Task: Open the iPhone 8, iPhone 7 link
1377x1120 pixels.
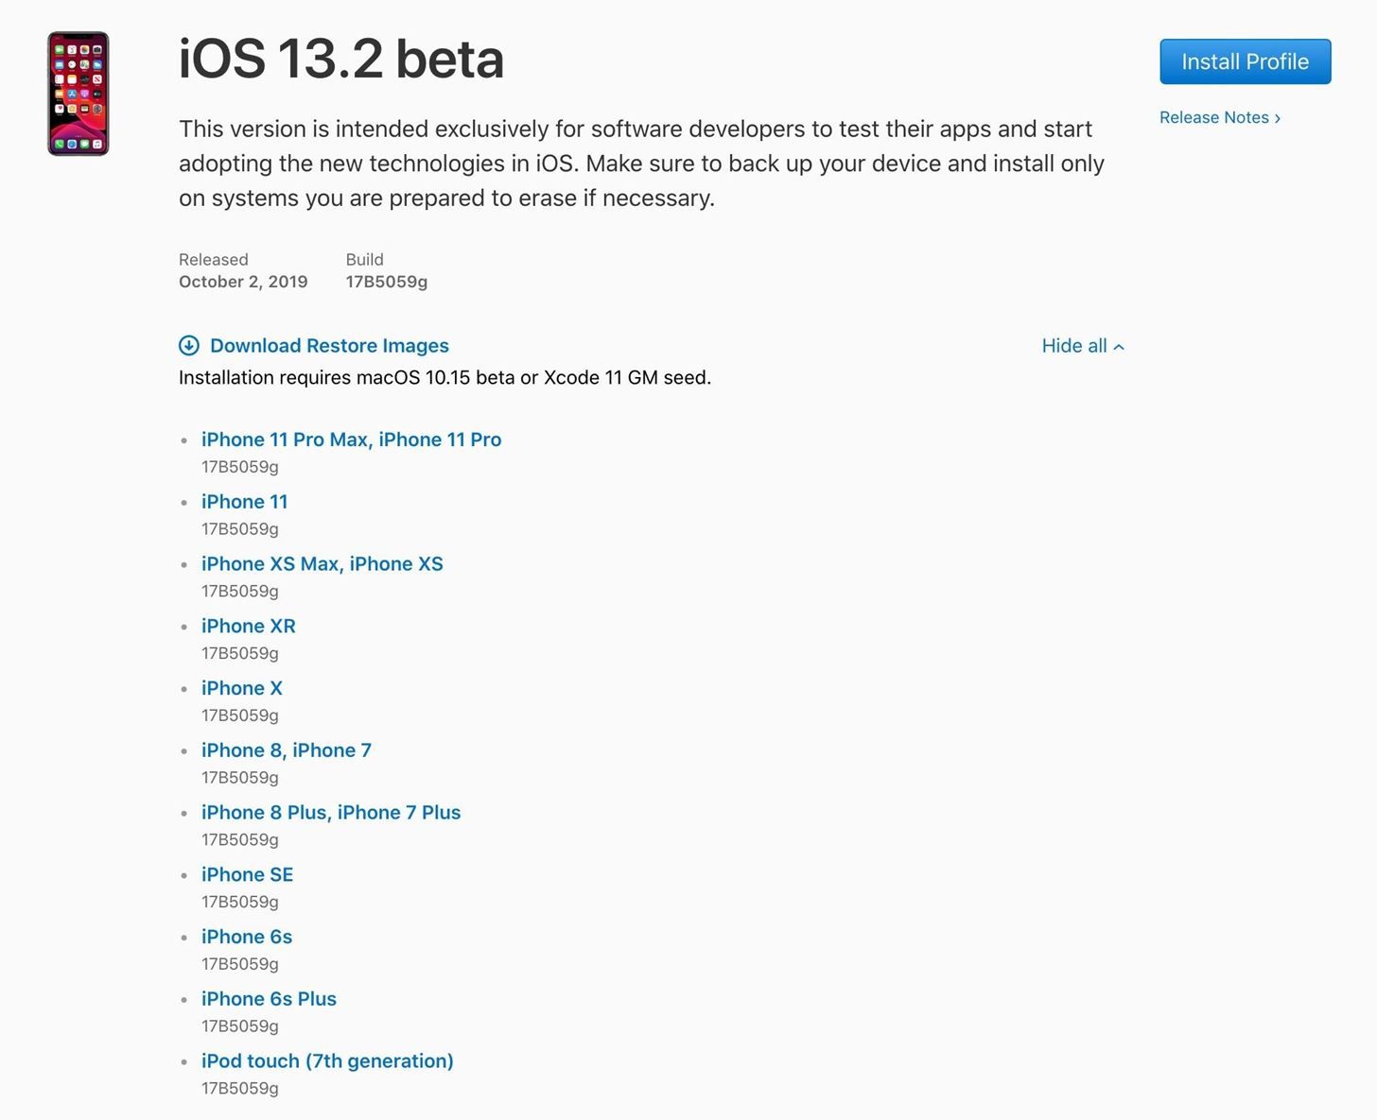Action: click(287, 750)
